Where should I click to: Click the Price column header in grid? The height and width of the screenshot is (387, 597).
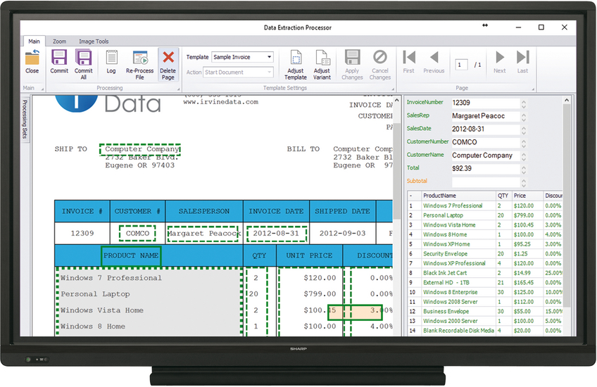(x=527, y=196)
